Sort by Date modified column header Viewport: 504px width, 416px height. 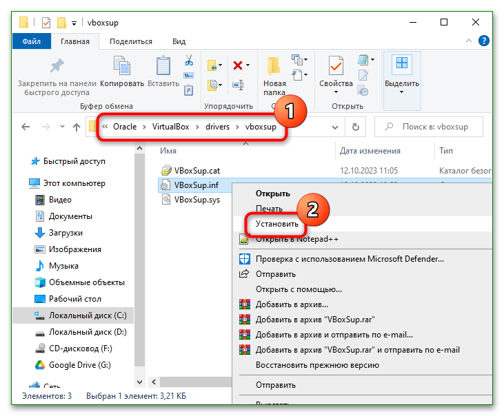tap(370, 151)
